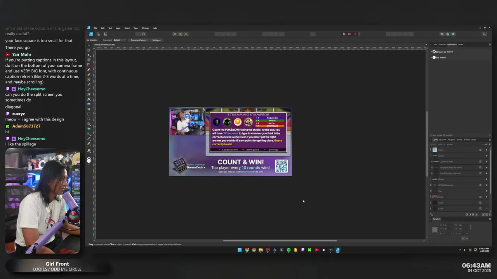Hide the top Curve layer
The image size is (497, 279).
click(487, 150)
